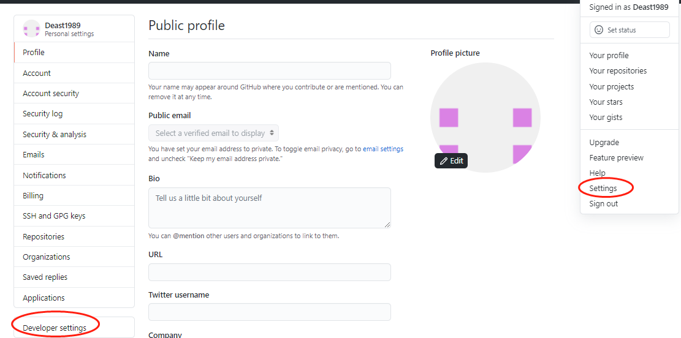Click the URL input field
Image resolution: width=681 pixels, height=338 pixels.
(x=269, y=272)
